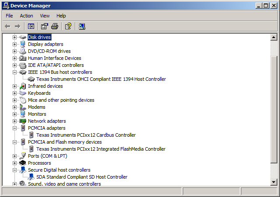The width and height of the screenshot is (280, 197).
Task: Click the Keyboards category icon
Action: [23, 93]
